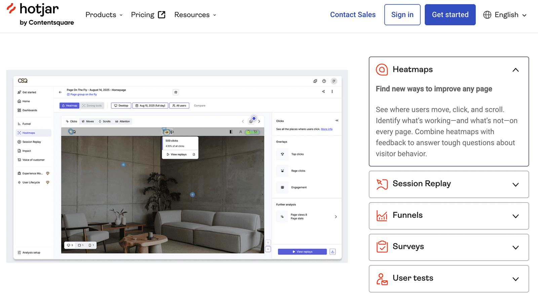Switch to Heatmap mode button
Viewport: 538px width, 303px height.
[70, 106]
